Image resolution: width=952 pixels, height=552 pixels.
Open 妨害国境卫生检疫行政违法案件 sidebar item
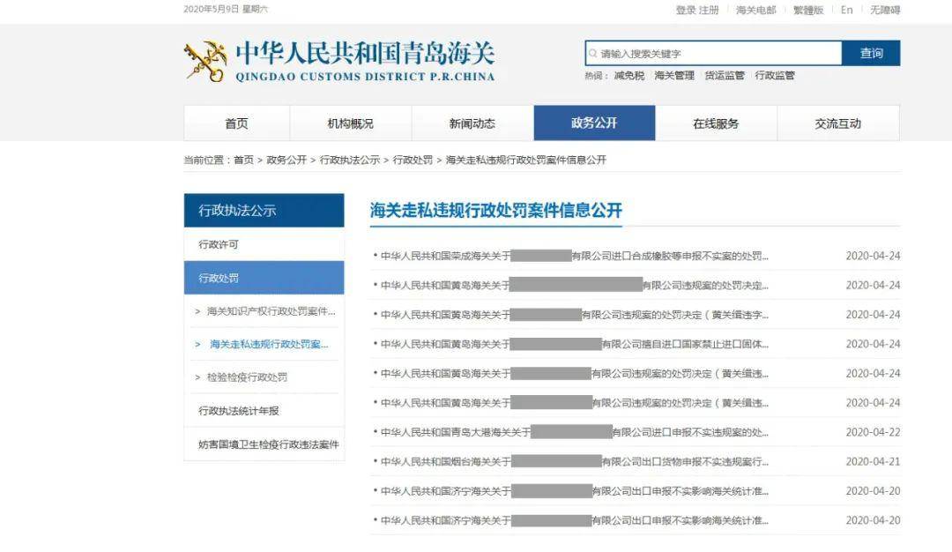(x=268, y=444)
